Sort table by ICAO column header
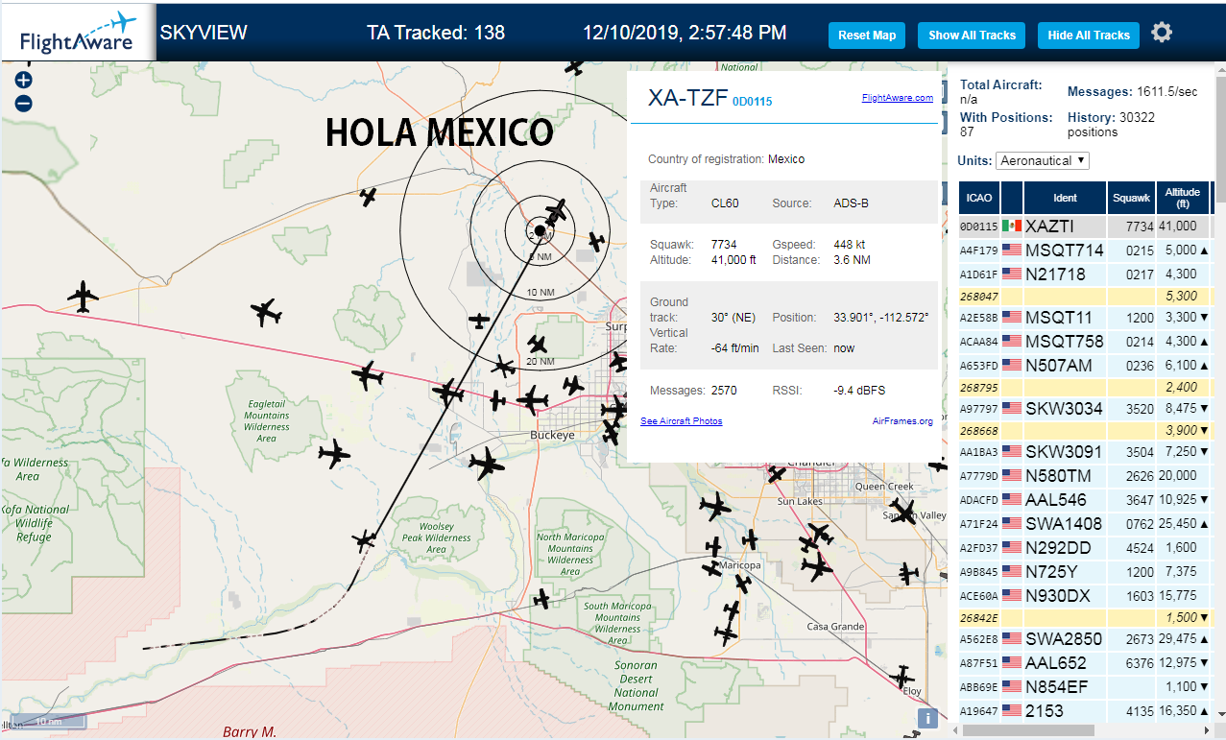 (x=979, y=198)
